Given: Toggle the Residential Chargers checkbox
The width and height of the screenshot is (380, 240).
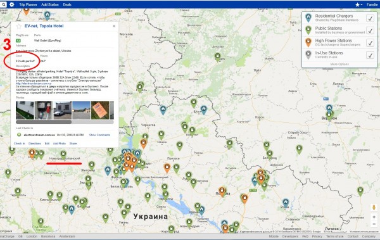Looking at the screenshot, I should click(370, 18).
